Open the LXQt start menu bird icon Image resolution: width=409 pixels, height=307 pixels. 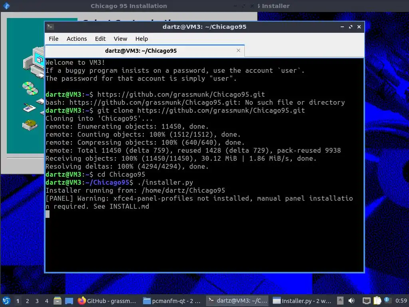tap(6, 301)
